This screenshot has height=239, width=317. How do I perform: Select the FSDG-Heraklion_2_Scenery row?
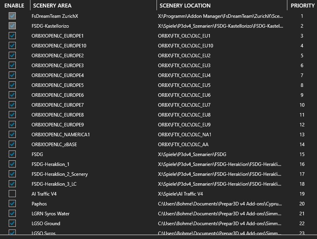(60, 174)
